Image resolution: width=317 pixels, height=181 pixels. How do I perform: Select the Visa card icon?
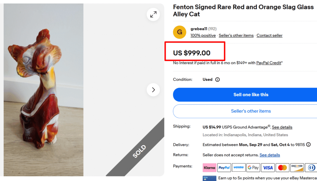pos(268,168)
